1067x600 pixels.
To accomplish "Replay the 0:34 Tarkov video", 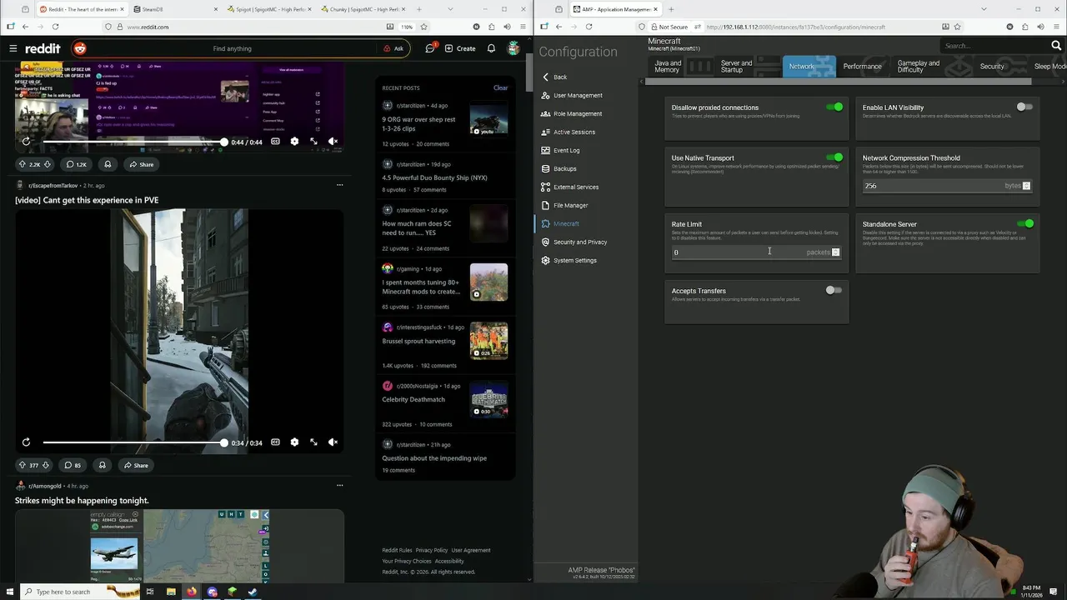I will tap(26, 442).
